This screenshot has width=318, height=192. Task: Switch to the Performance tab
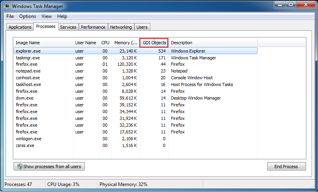[x=93, y=27]
